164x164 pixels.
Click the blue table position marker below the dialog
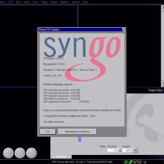80,139
